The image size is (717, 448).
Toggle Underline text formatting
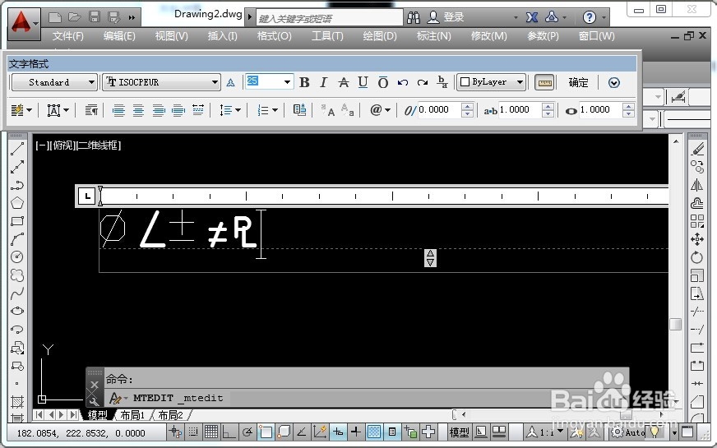point(363,82)
